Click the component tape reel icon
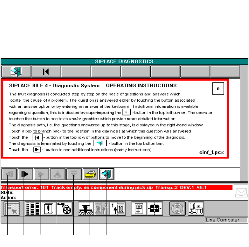 click(x=65, y=209)
